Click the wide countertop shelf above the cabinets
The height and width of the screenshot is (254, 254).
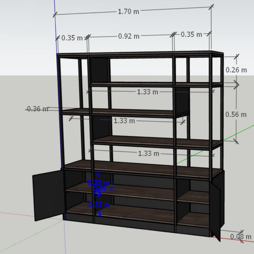143,168
